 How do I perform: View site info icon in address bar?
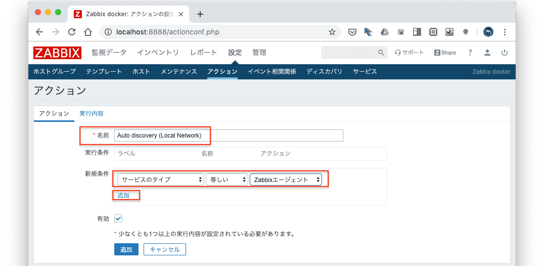tap(108, 32)
